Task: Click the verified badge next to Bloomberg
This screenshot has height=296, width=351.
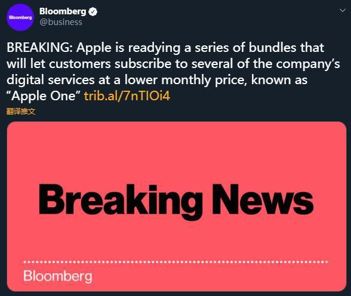Action: coord(93,11)
